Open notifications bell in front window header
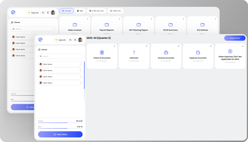248x142 pixels. [x=75, y=40]
